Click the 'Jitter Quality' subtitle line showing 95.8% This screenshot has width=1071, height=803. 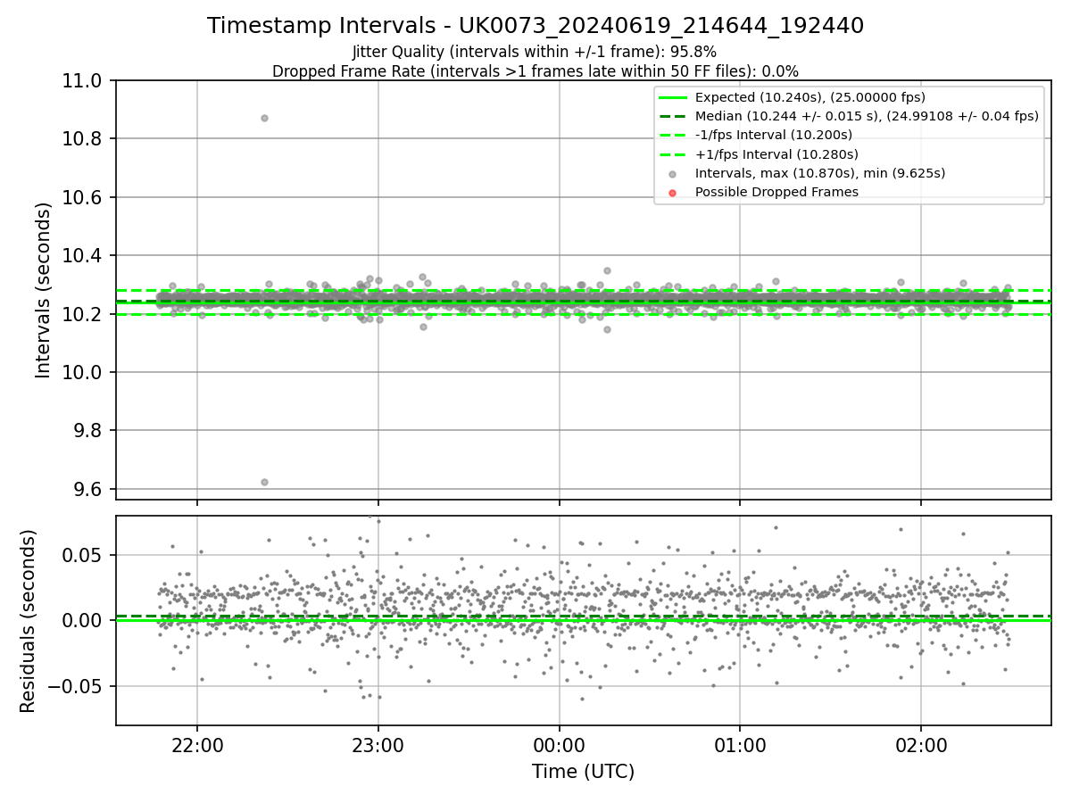(x=535, y=52)
